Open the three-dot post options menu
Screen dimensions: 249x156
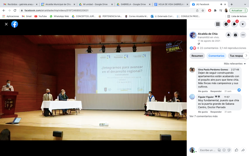click(x=243, y=35)
